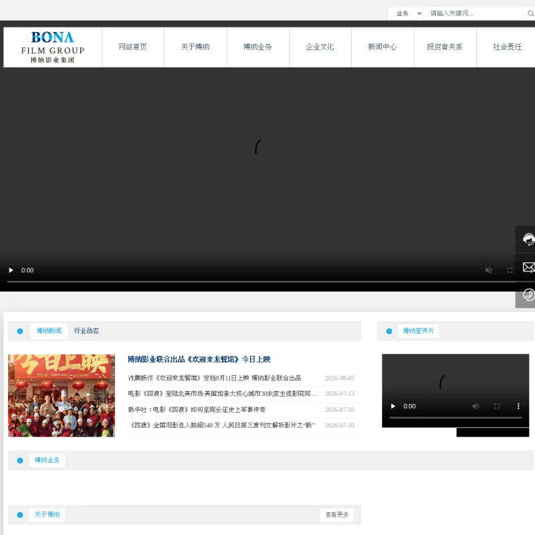Play the promo video

pyautogui.click(x=393, y=406)
